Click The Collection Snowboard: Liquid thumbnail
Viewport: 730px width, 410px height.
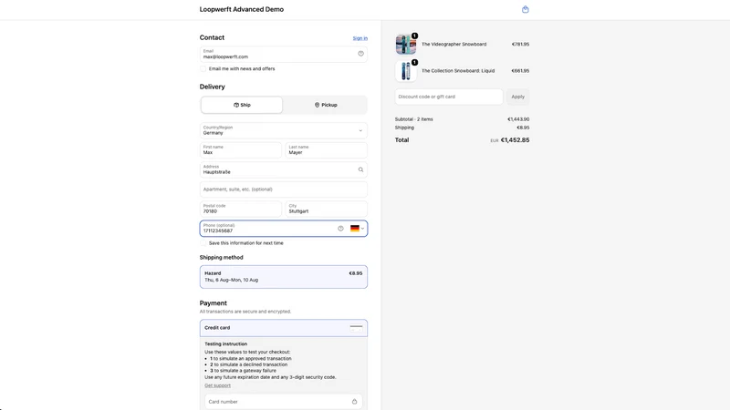coord(406,71)
